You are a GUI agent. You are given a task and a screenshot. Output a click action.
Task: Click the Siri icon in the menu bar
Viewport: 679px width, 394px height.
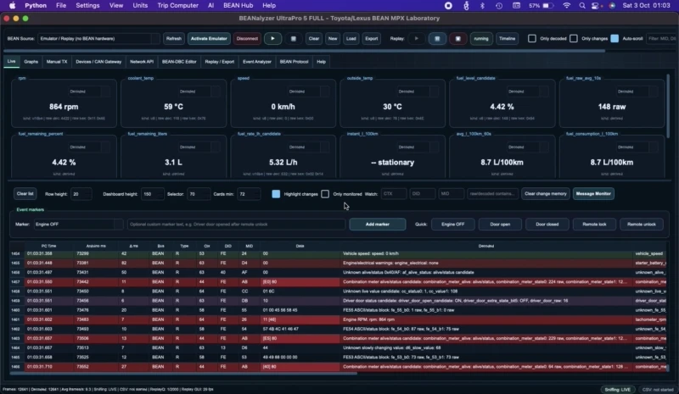[612, 6]
